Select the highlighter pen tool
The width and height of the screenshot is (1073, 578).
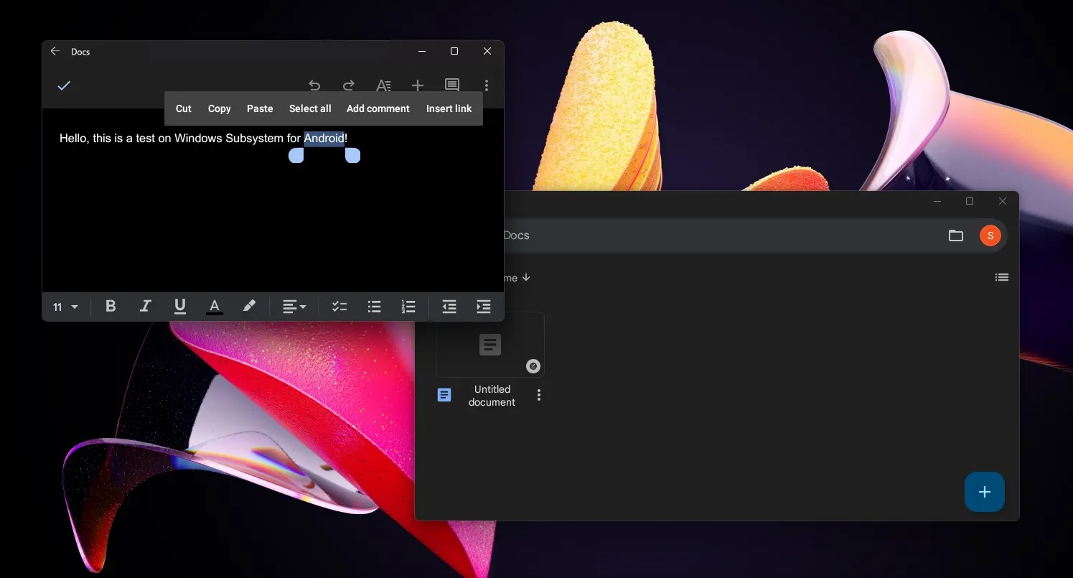(x=249, y=307)
